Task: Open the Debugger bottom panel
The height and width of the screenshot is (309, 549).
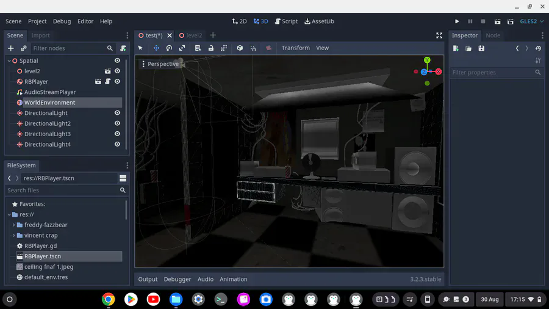Action: tap(178, 279)
